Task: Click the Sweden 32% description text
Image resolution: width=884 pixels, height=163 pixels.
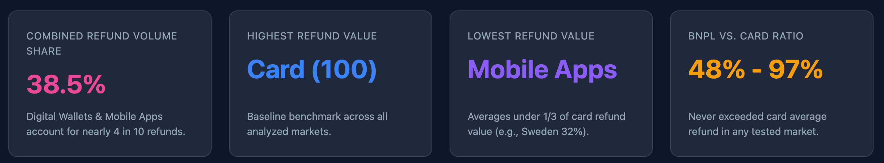Action: click(546, 124)
